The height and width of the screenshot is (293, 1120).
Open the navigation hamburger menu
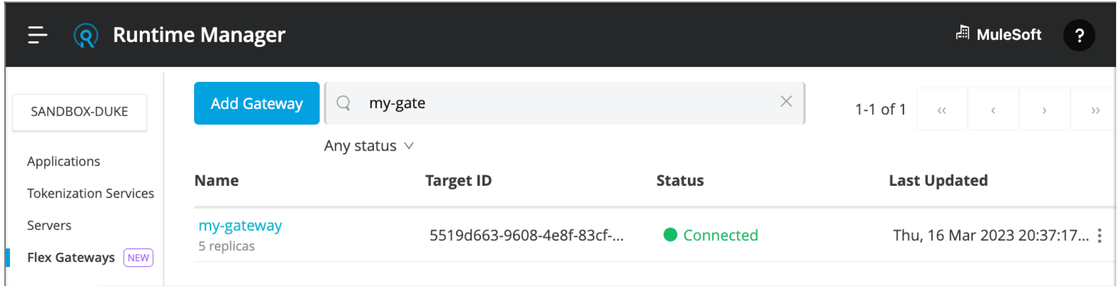pyautogui.click(x=37, y=35)
